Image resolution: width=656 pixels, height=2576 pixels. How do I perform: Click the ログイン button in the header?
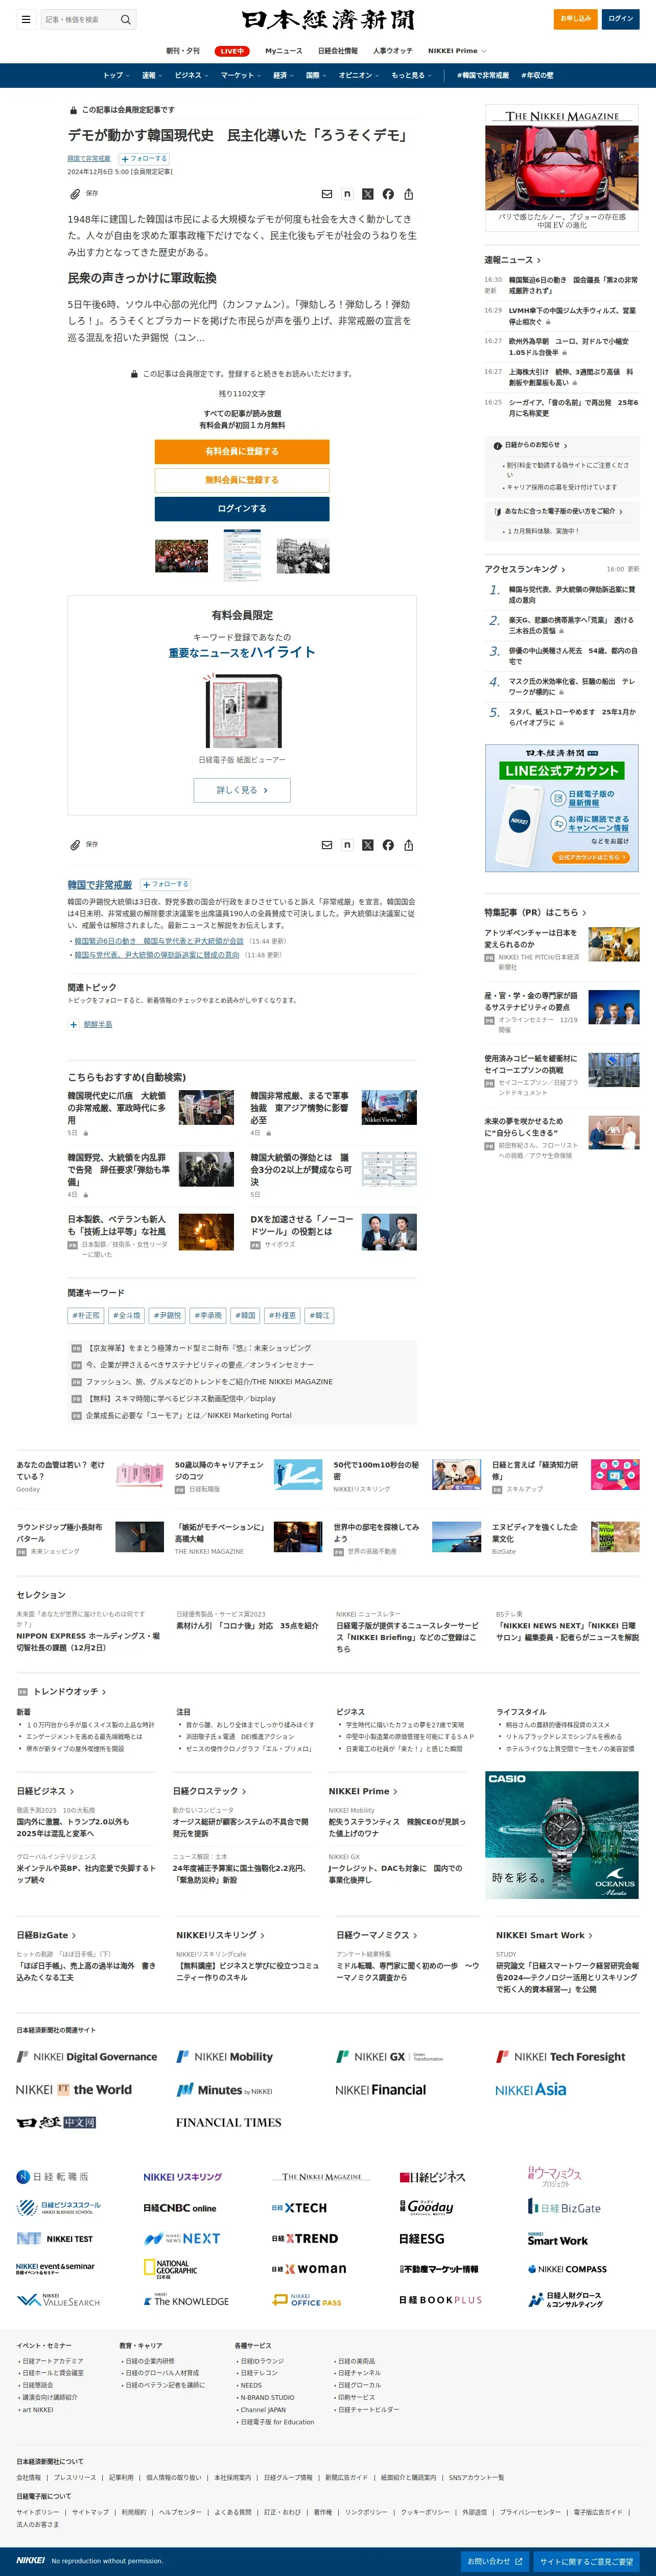(620, 19)
